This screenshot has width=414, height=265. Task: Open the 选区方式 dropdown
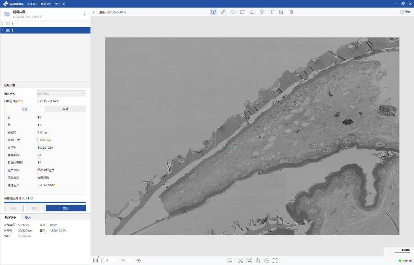coord(61,93)
